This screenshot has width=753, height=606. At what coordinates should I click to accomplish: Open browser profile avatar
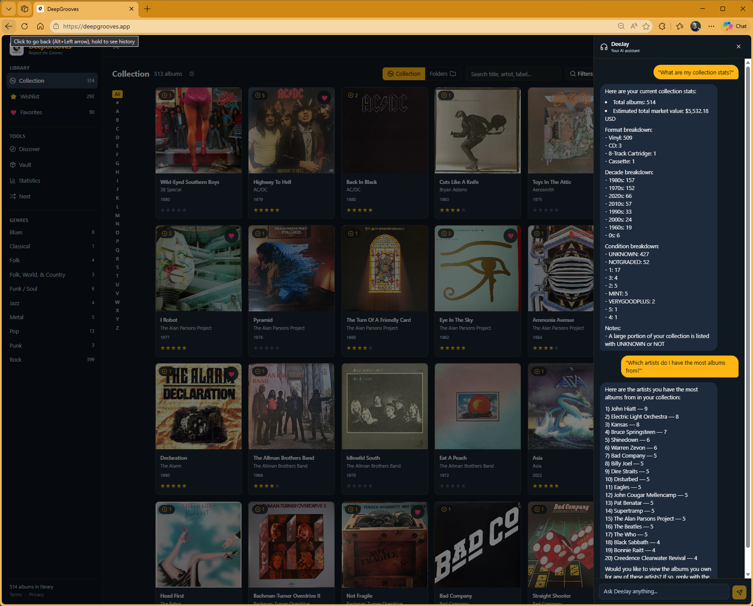coord(696,26)
